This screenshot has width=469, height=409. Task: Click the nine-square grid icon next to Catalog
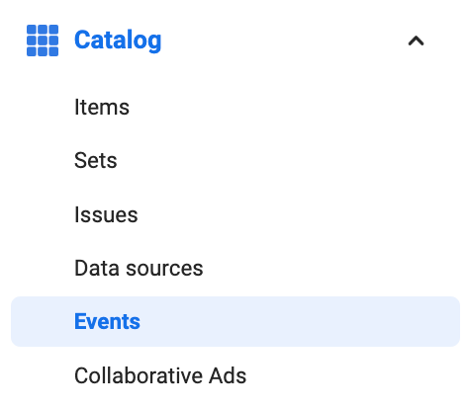pos(43,41)
